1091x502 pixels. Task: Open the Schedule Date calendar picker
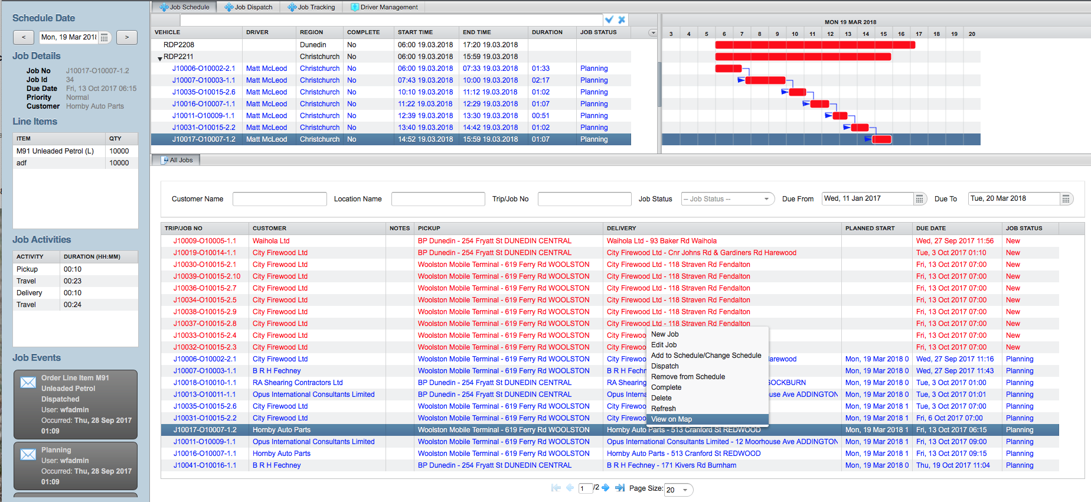(104, 37)
